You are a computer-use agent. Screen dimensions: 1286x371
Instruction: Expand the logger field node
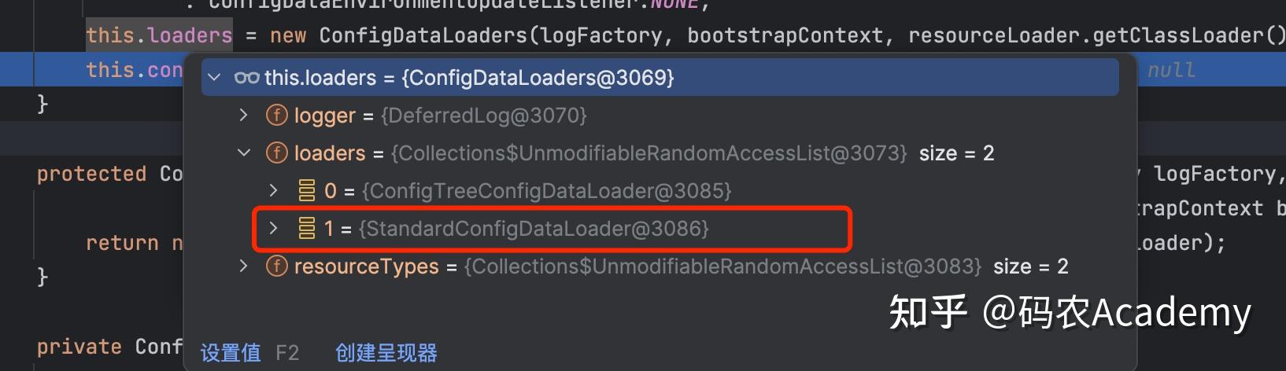point(244,116)
